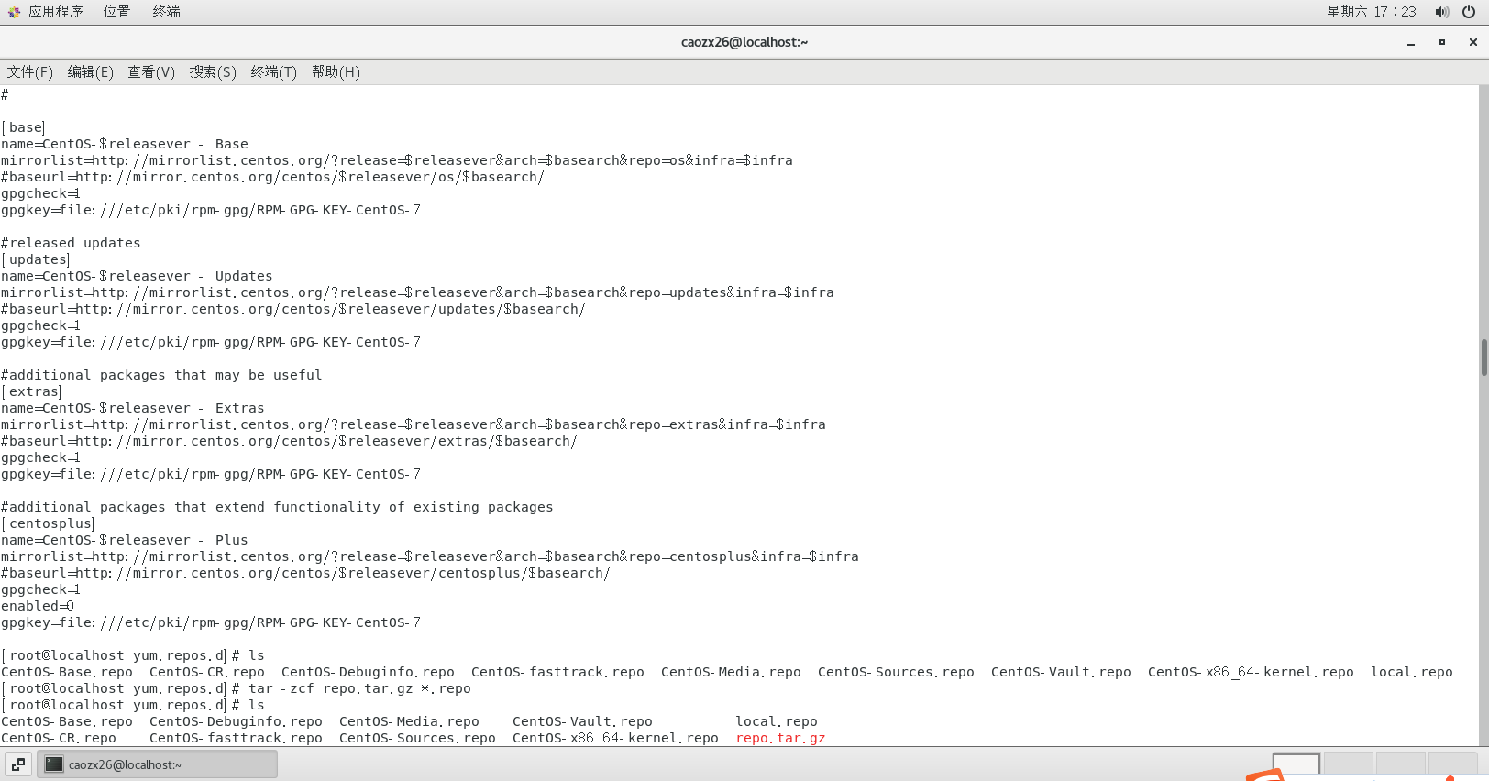Image resolution: width=1489 pixels, height=781 pixels.
Task: Click the mirrorlist line with repo=centosplus
Action: point(430,556)
